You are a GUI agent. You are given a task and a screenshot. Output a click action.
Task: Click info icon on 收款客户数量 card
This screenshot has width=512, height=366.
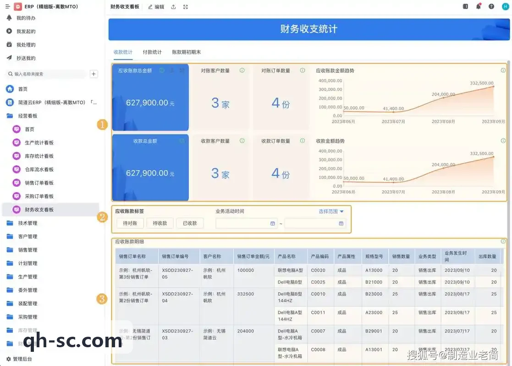tap(242, 141)
